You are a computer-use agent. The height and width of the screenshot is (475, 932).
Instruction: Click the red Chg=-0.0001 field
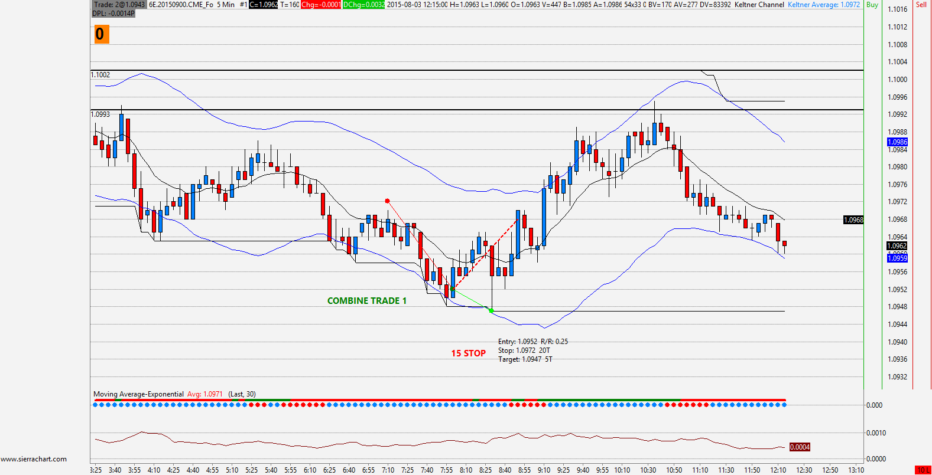[321, 5]
